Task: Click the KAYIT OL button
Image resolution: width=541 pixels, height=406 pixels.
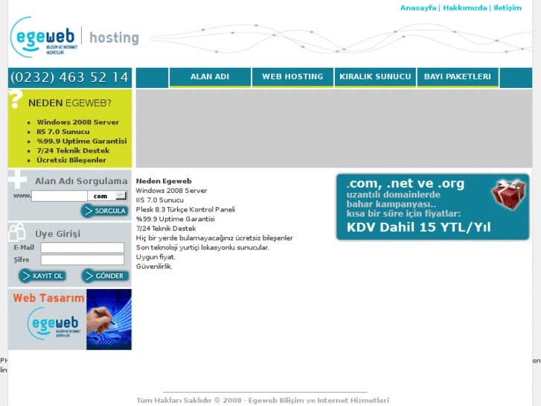Action: [x=42, y=276]
